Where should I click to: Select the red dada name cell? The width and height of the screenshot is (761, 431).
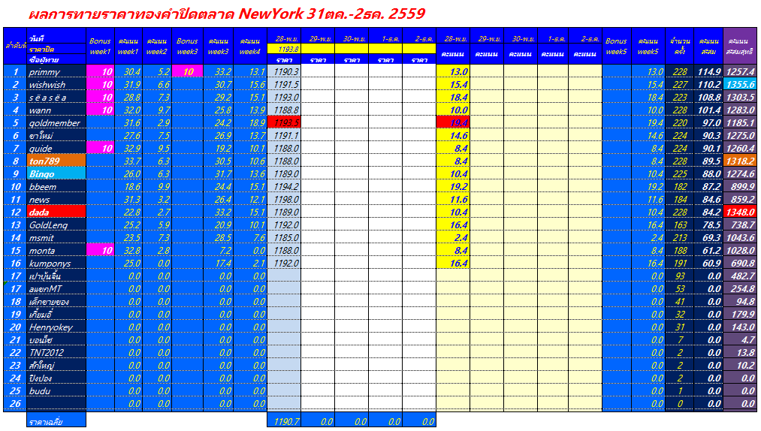[x=56, y=212]
